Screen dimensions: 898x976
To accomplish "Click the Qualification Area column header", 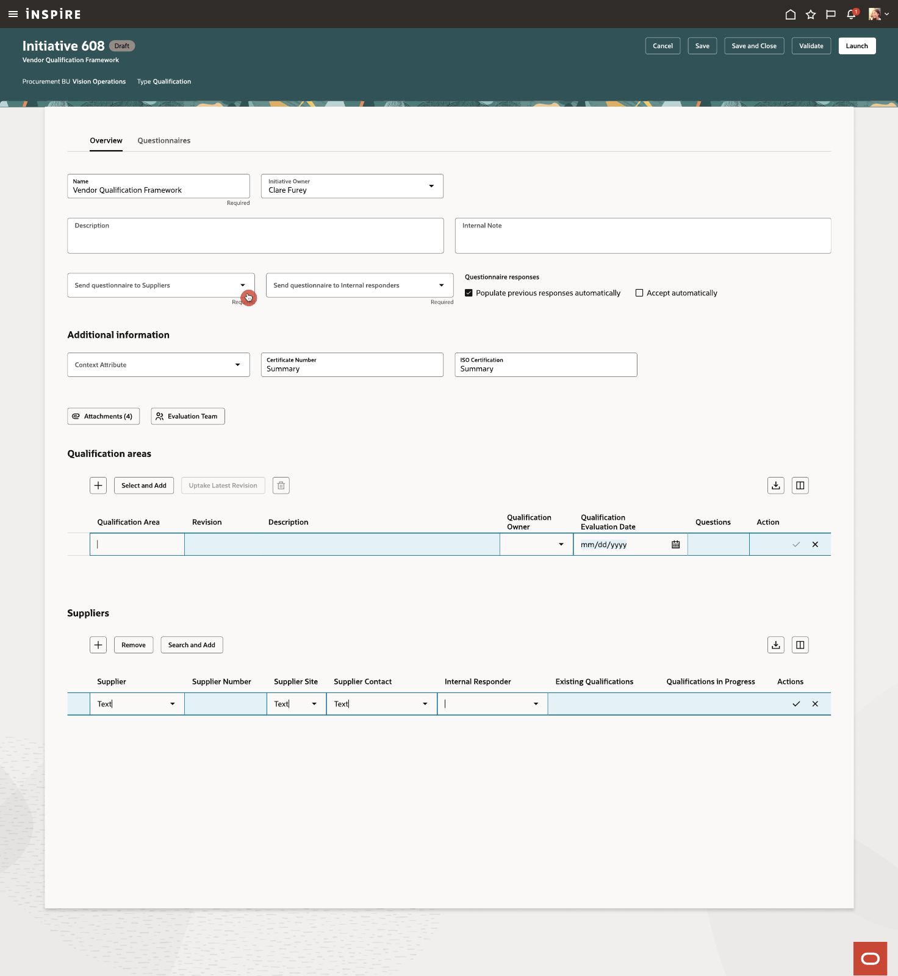I will click(x=128, y=522).
